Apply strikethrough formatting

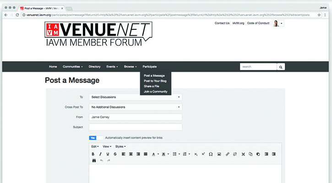[115, 154]
